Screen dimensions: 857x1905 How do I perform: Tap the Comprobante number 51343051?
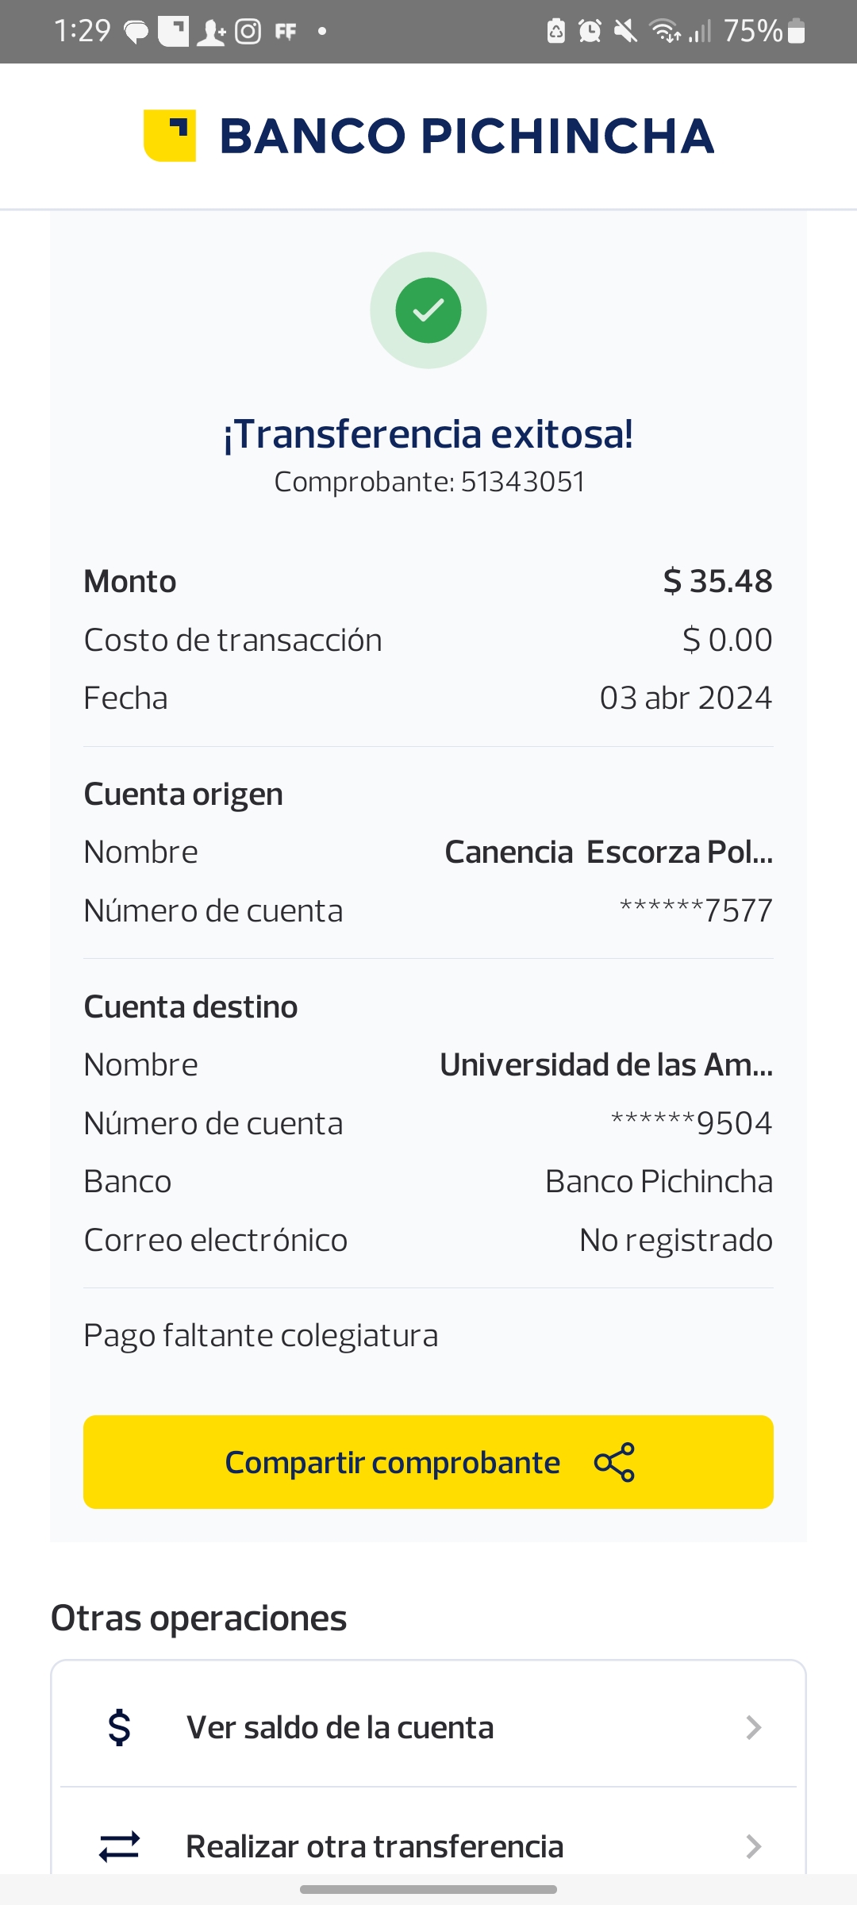[523, 482]
